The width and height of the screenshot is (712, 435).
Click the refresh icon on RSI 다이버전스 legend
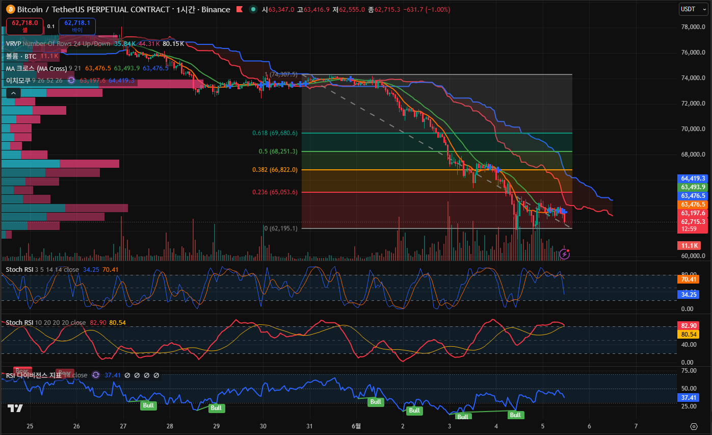pos(96,375)
